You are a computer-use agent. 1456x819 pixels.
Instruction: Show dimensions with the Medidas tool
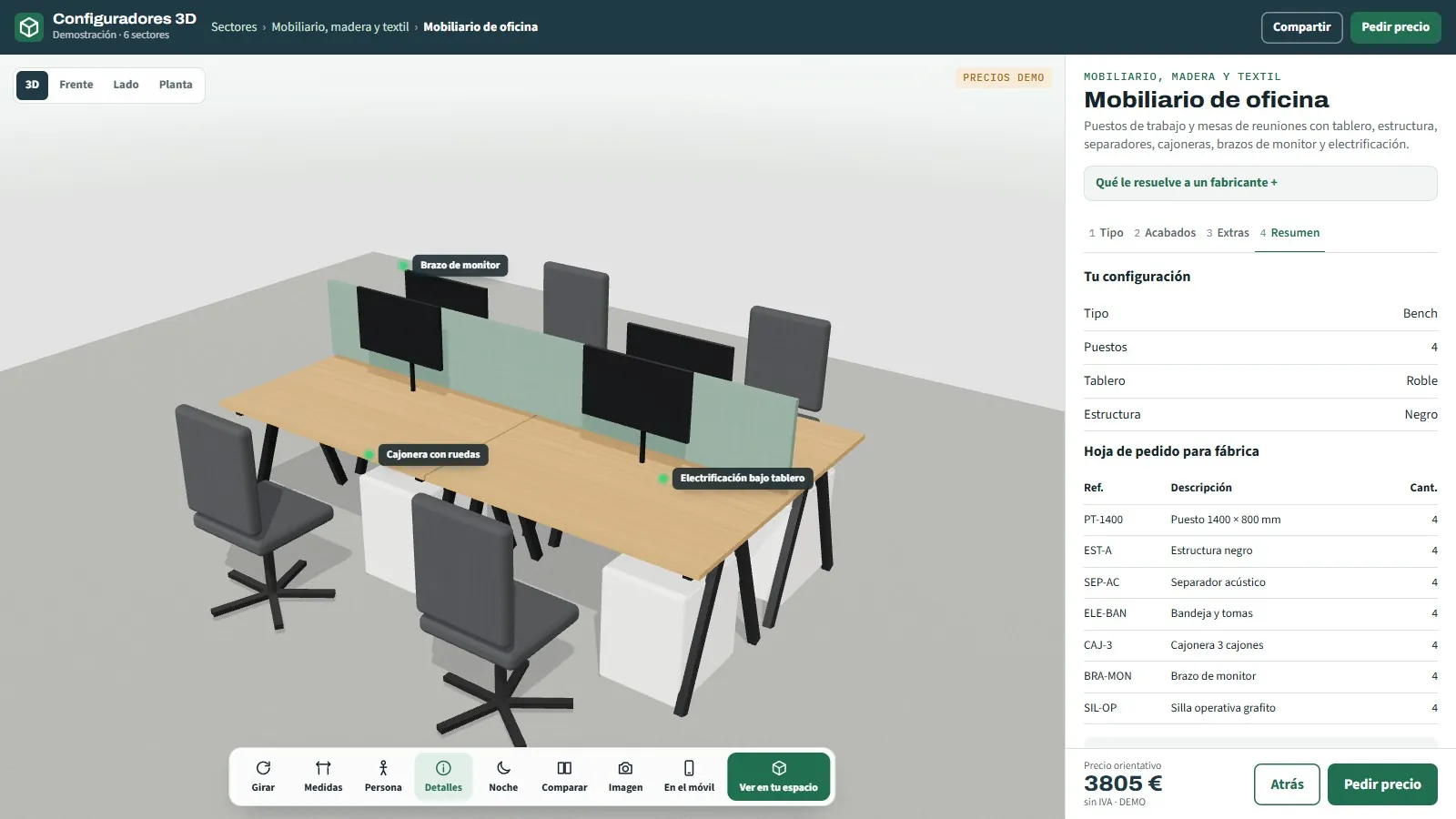323,776
